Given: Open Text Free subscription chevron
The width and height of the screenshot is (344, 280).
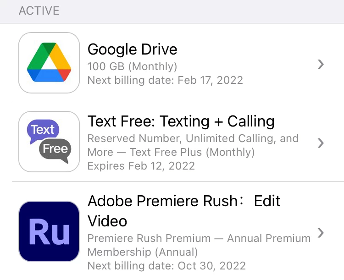Looking at the screenshot, I should pyautogui.click(x=321, y=143).
